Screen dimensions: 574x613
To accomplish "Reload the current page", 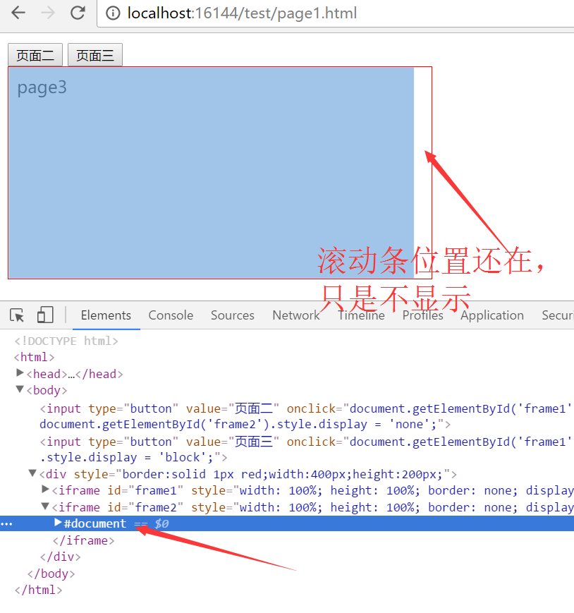I will [78, 13].
